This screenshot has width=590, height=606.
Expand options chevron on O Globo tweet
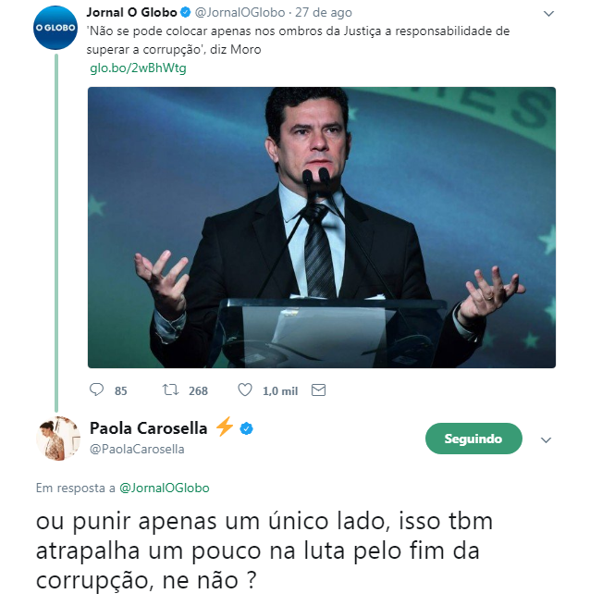(548, 14)
